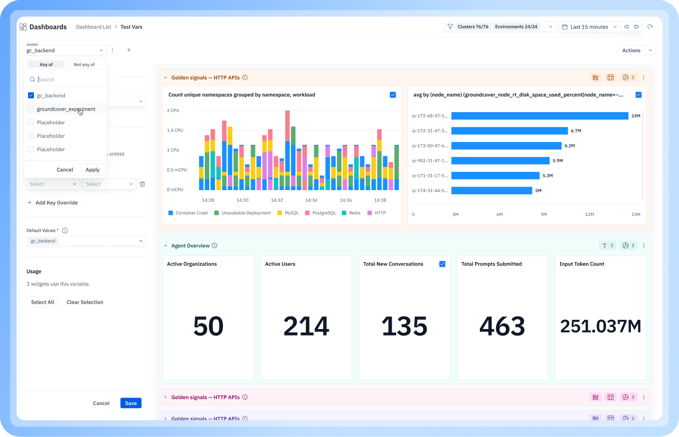Toggle checkbox on Total New Conversations widget
Screen dimensions: 679x437
(442, 264)
